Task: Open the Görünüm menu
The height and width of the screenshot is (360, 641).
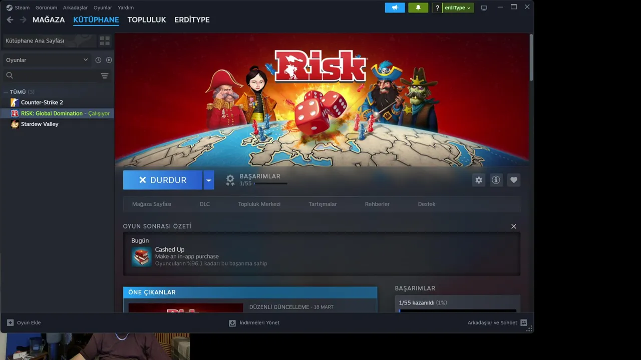Action: click(46, 7)
